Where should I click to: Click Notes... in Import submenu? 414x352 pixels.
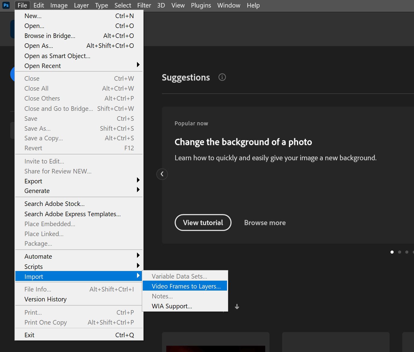[185, 296]
